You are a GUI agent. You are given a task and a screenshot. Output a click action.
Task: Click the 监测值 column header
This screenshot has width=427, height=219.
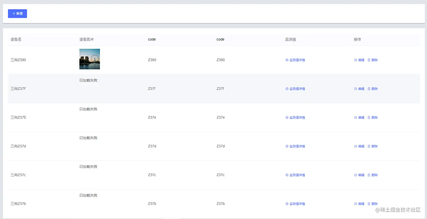[291, 40]
